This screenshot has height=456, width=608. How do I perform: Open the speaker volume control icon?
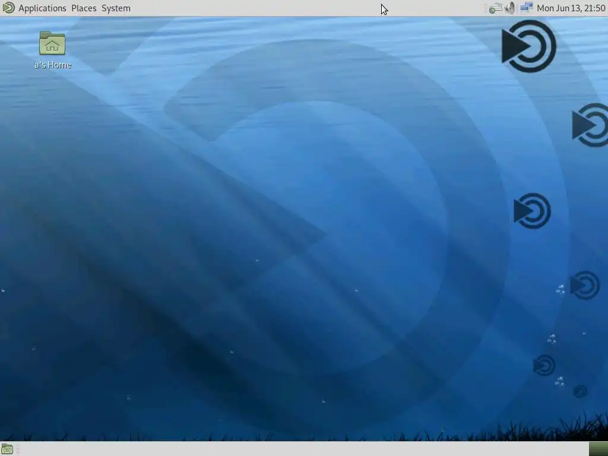pyautogui.click(x=510, y=8)
